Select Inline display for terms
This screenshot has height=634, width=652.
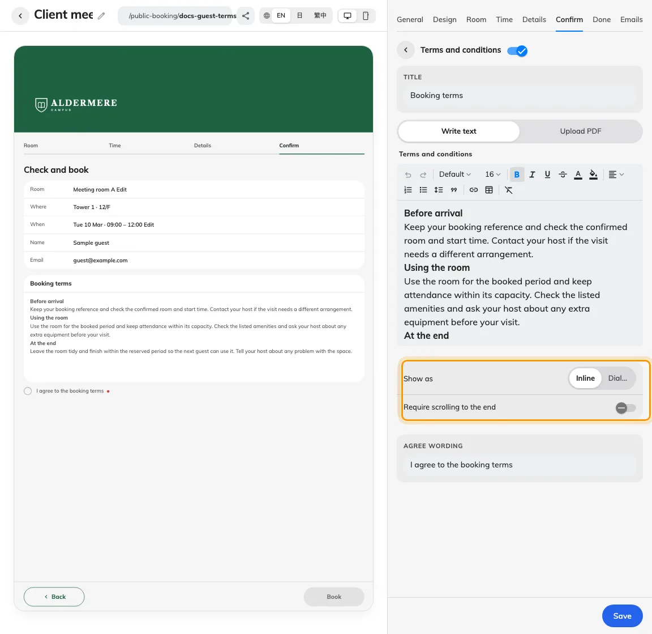coord(585,378)
